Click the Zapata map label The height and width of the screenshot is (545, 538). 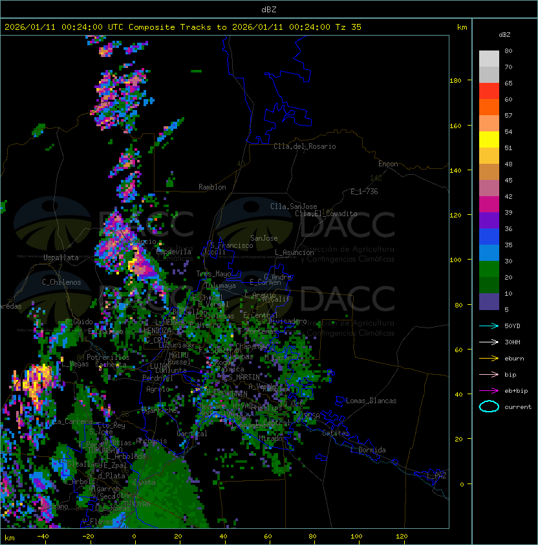point(144,482)
